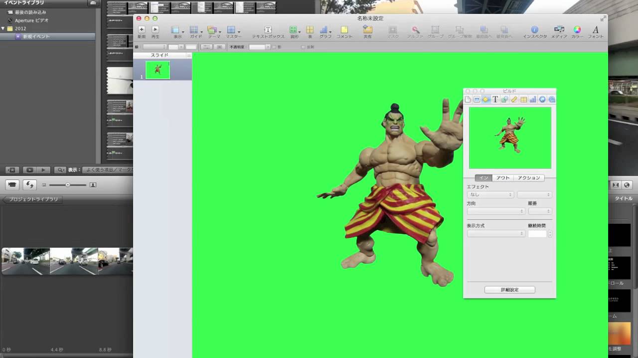This screenshot has height=358, width=638.
Task: Open the フォント fonts panel
Action: coord(596,32)
